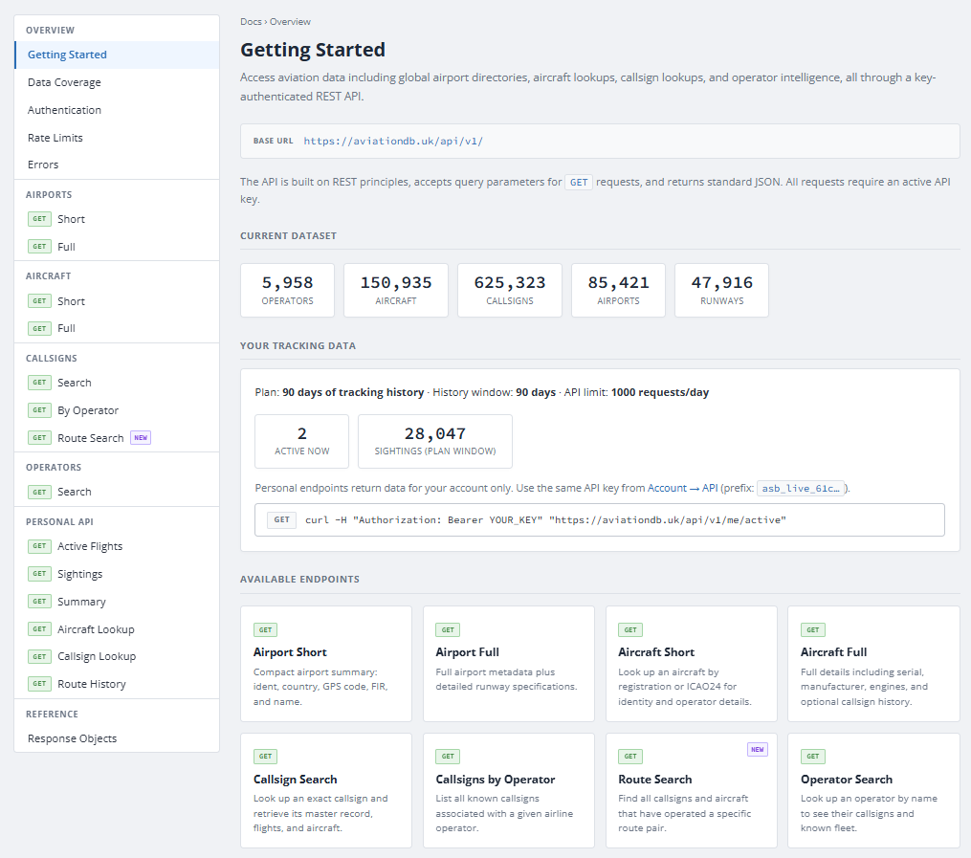
Task: Click the 150,935 Aircraft stat card
Action: tap(396, 291)
